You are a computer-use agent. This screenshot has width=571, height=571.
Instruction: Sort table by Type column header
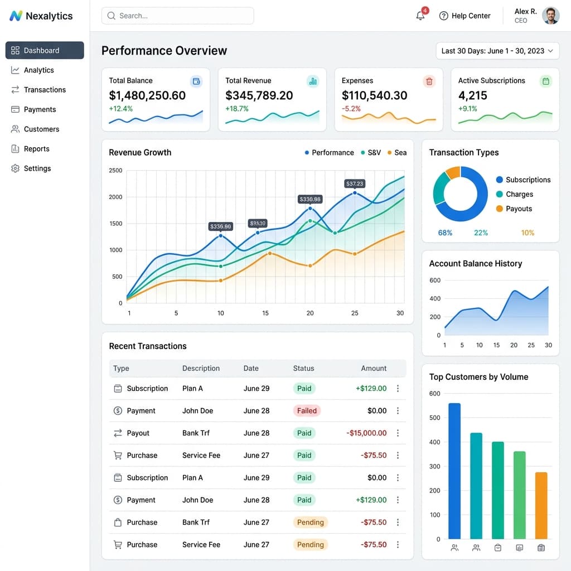(121, 368)
